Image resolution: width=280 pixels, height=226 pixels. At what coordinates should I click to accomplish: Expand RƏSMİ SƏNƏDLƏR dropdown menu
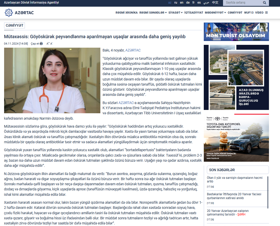point(153,13)
